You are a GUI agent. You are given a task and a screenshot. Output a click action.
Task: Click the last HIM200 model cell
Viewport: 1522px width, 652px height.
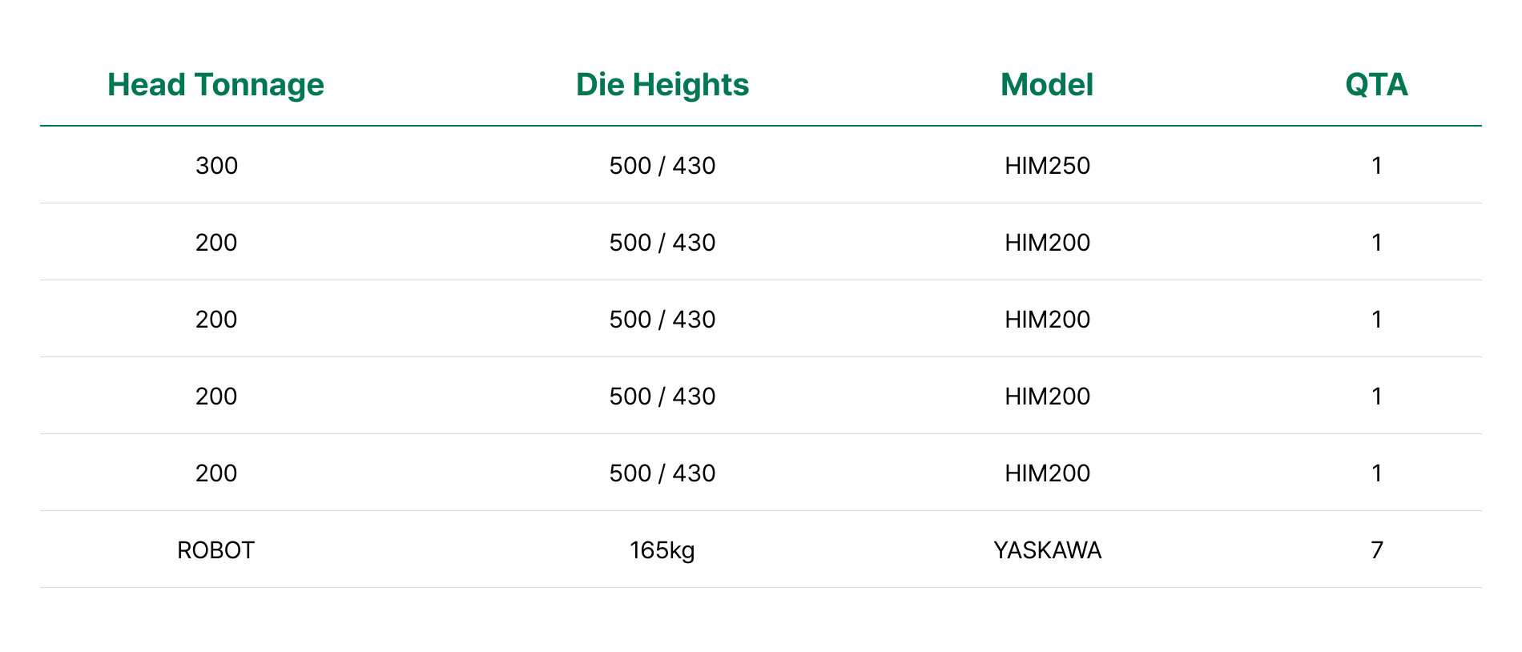click(x=1047, y=473)
